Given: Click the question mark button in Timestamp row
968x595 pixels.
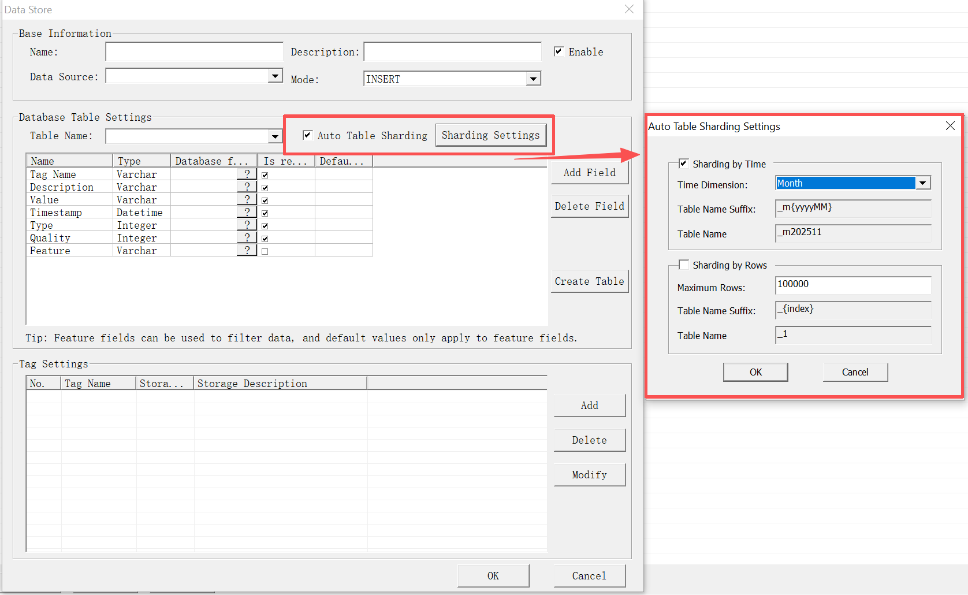Looking at the screenshot, I should click(247, 212).
